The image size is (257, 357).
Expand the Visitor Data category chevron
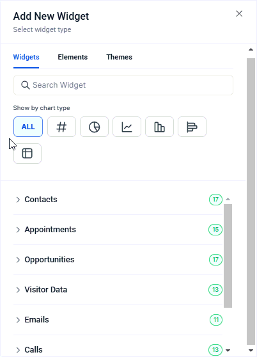[18, 290]
